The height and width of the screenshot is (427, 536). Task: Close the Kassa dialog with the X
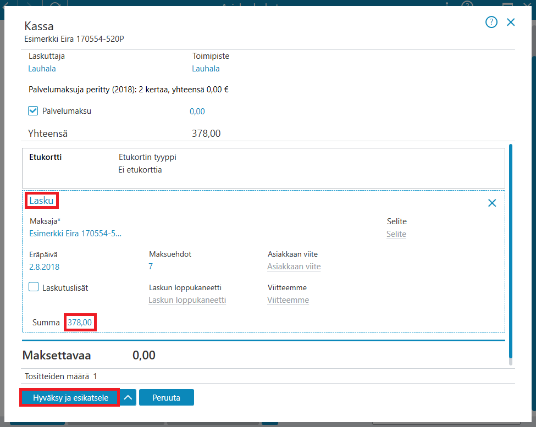pyautogui.click(x=511, y=22)
